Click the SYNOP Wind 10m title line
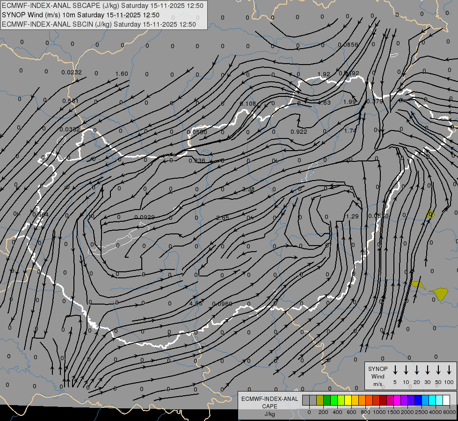 80,15
